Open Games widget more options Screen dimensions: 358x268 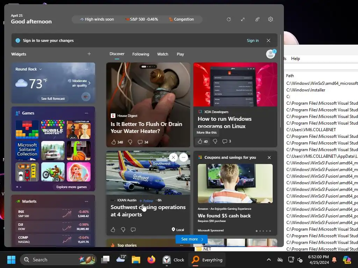tap(86, 113)
